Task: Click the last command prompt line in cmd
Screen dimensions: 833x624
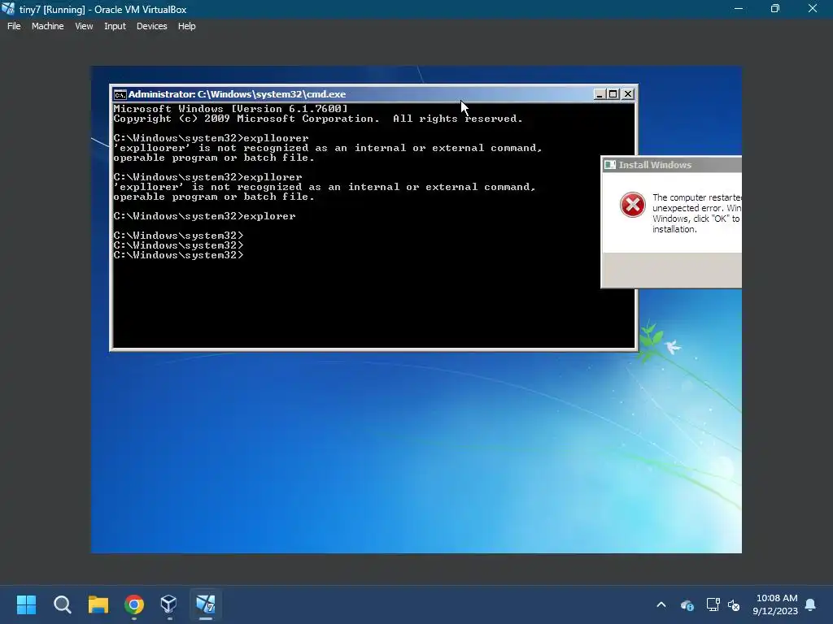Action: click(178, 255)
